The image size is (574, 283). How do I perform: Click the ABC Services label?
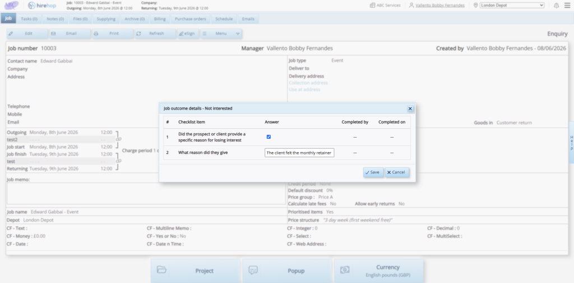pyautogui.click(x=388, y=6)
